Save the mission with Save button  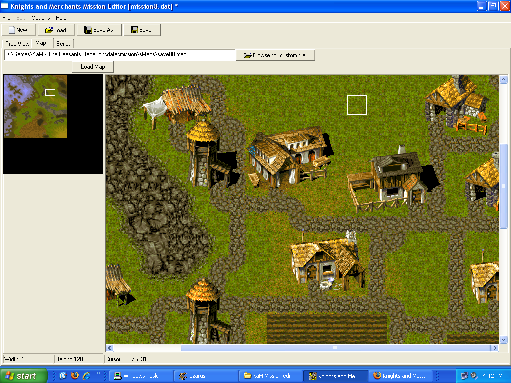[141, 30]
